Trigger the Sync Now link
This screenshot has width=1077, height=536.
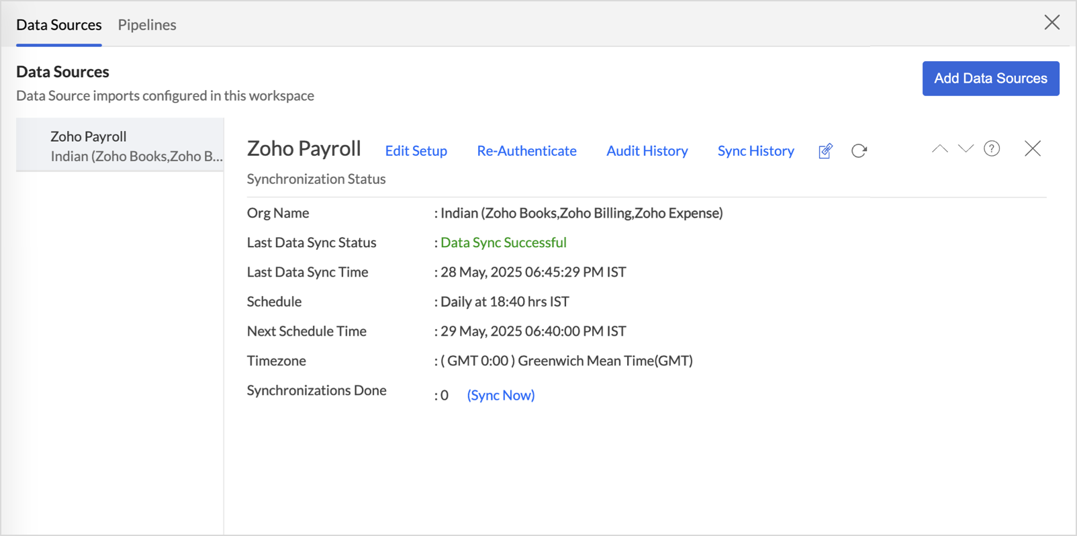coord(501,396)
